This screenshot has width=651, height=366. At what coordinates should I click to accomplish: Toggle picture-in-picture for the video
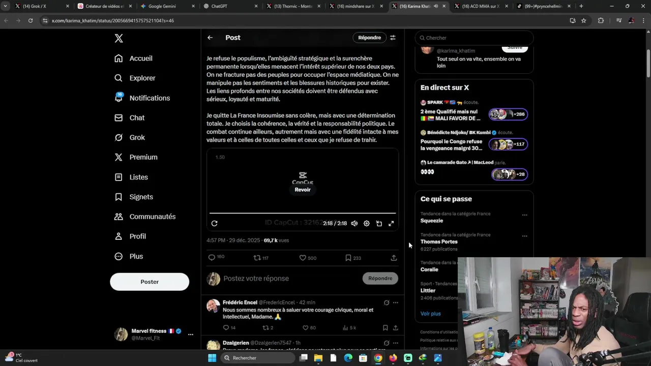(x=379, y=224)
